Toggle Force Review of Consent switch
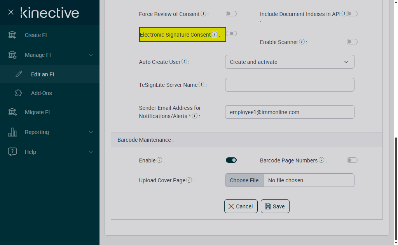The width and height of the screenshot is (398, 245). [x=231, y=14]
